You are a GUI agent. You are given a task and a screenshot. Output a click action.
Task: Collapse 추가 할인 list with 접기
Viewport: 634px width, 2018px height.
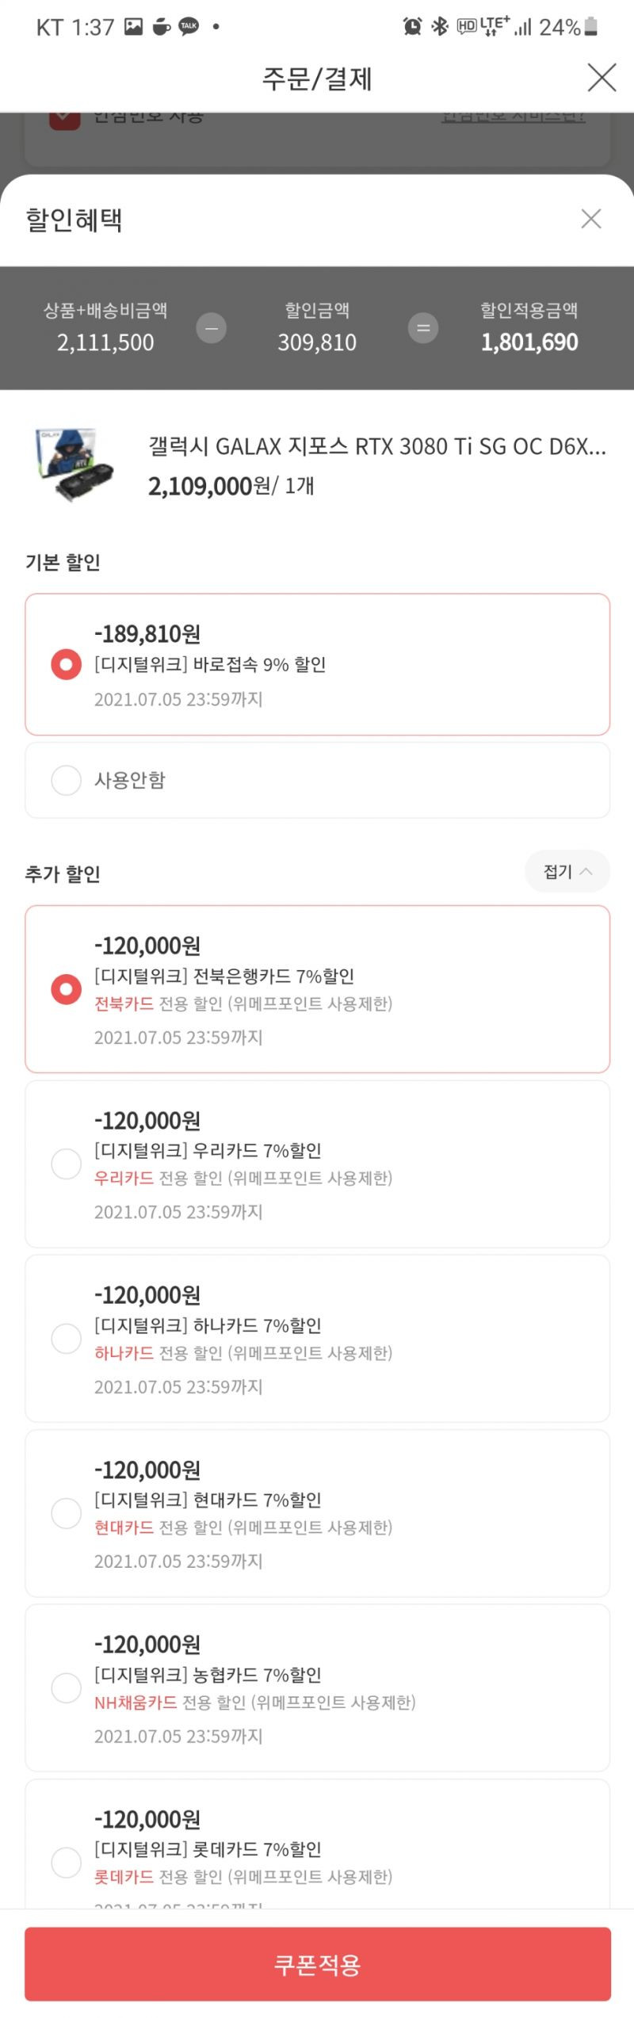(x=567, y=872)
